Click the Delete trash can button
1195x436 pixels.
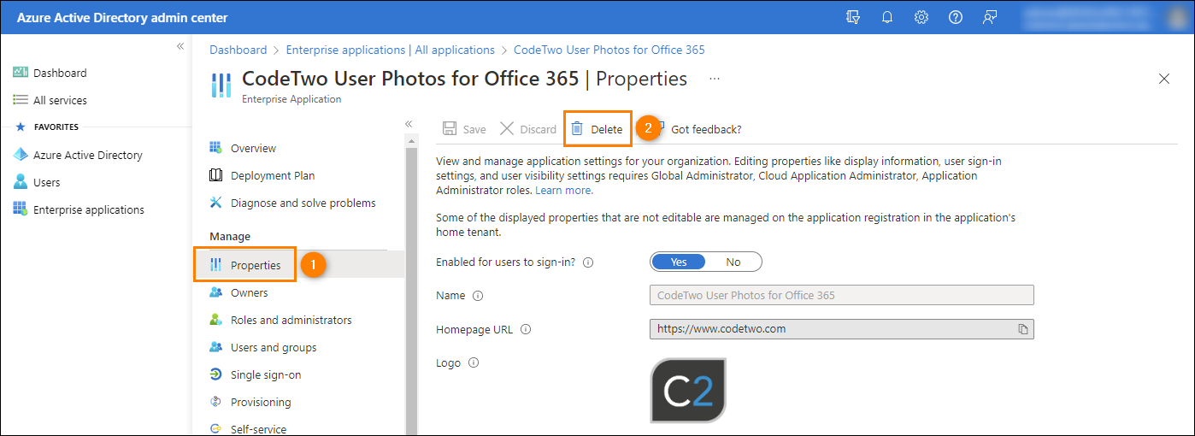click(x=597, y=129)
